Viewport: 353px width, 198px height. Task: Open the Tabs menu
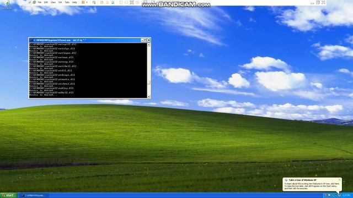(67, 2)
